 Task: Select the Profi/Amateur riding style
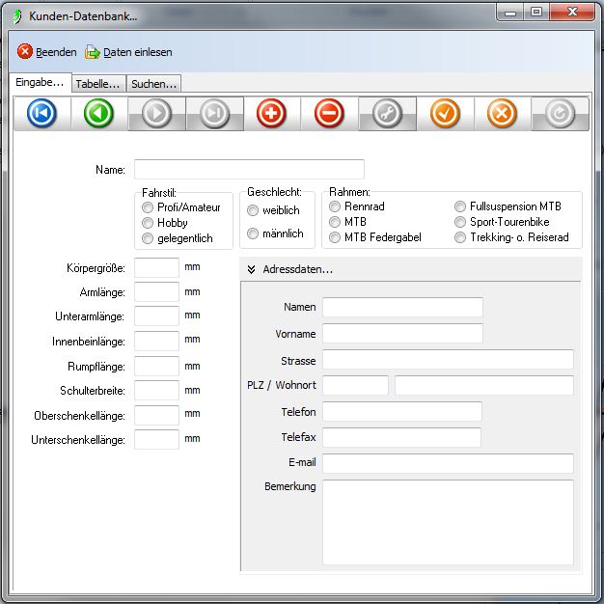click(x=148, y=207)
